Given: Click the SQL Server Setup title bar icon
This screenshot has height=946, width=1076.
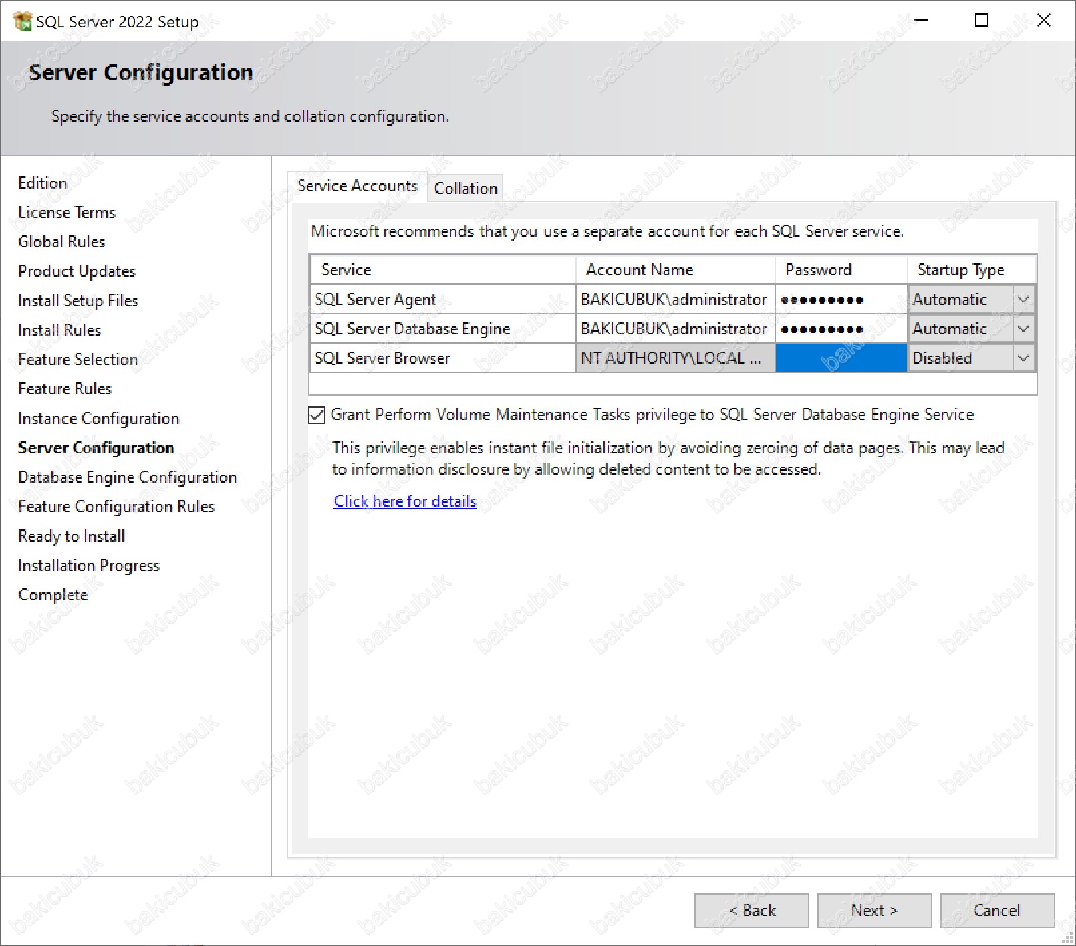Looking at the screenshot, I should coord(22,21).
